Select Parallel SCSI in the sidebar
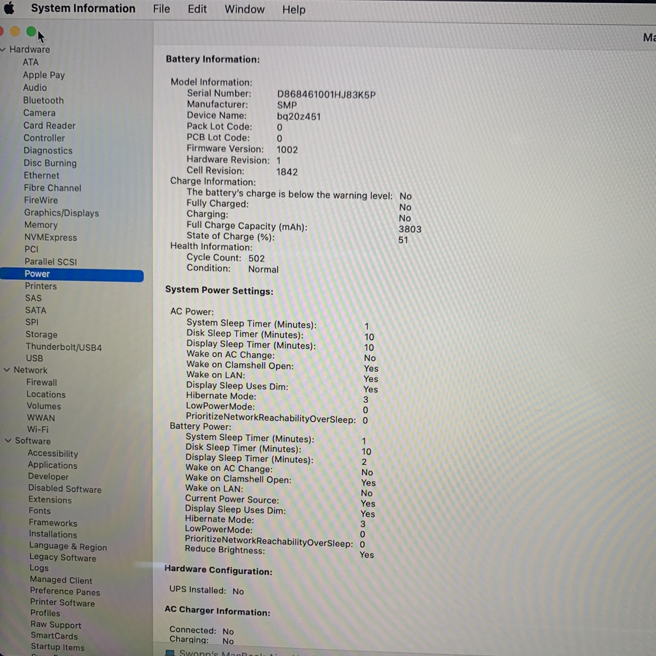656x656 pixels. (51, 261)
